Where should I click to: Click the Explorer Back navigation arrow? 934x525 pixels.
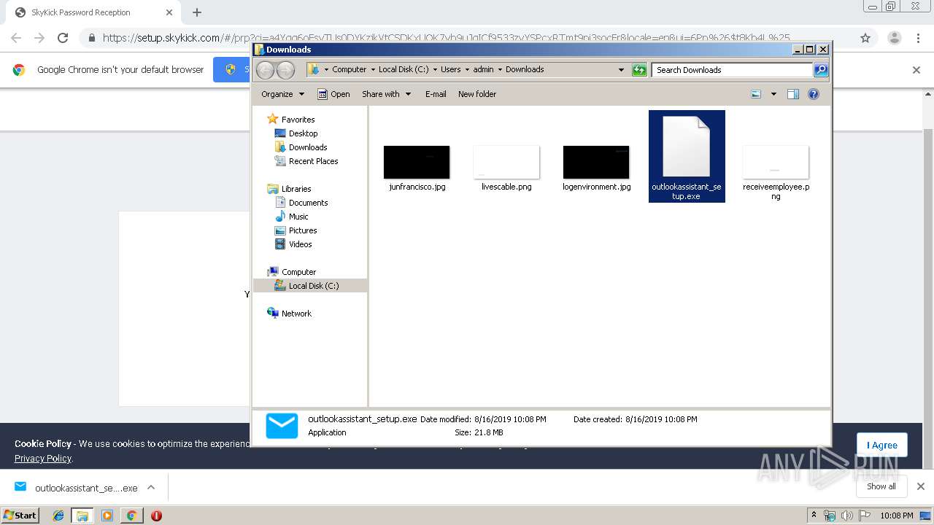coord(265,70)
